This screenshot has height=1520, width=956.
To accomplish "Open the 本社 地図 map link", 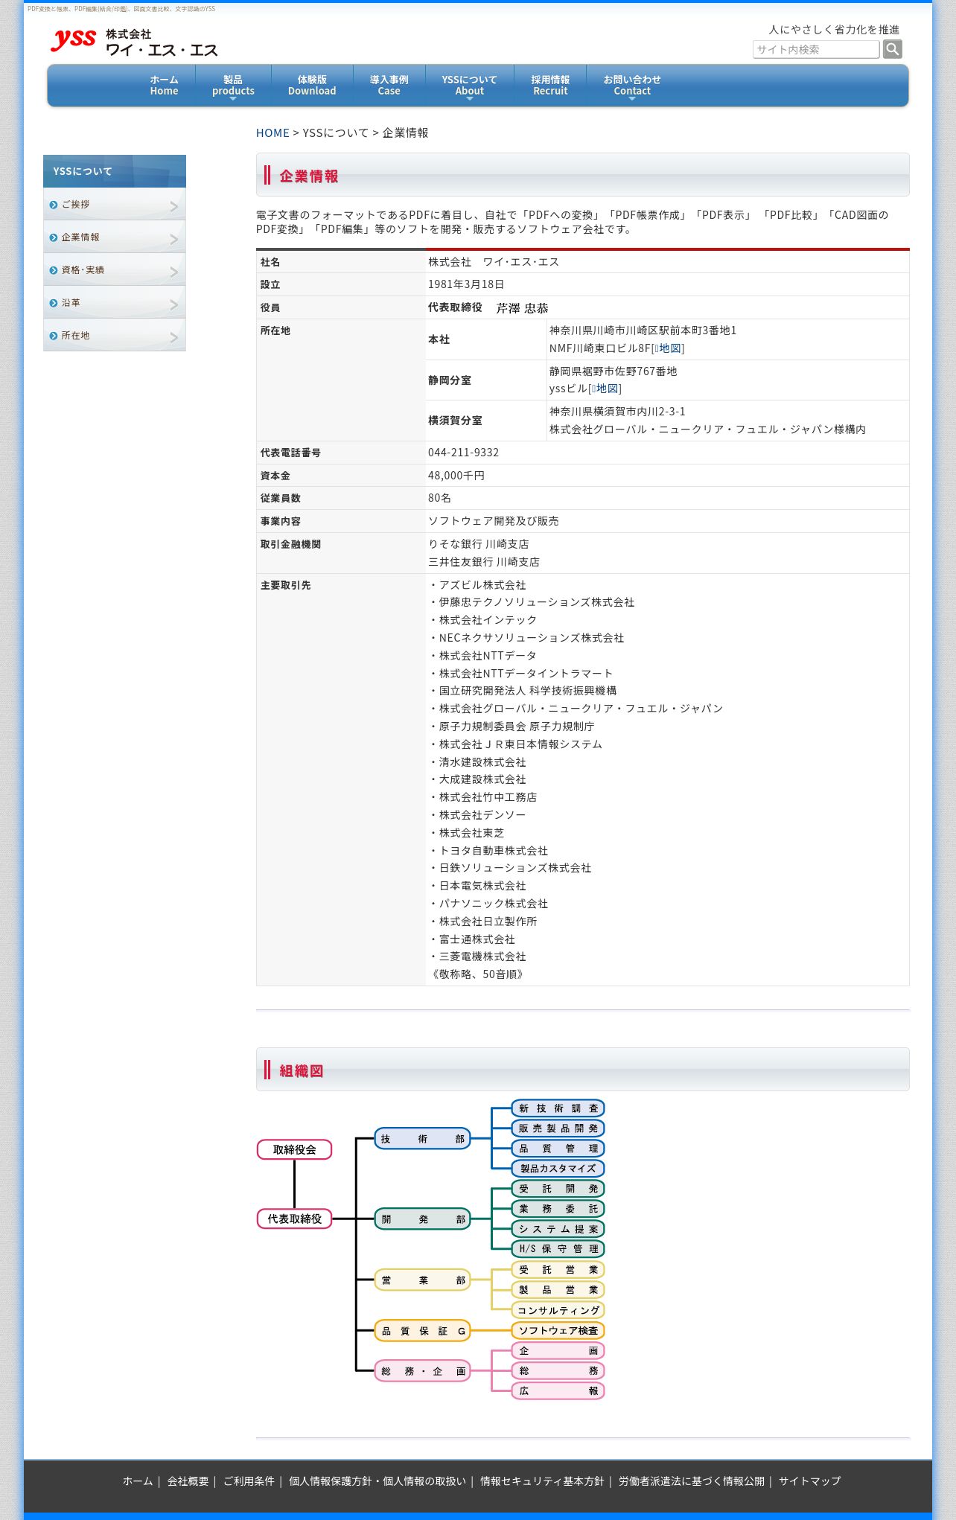I will click(669, 348).
